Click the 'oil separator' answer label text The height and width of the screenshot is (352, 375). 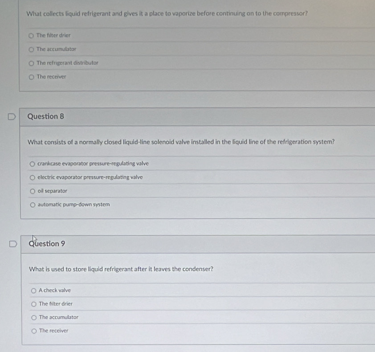[53, 191]
